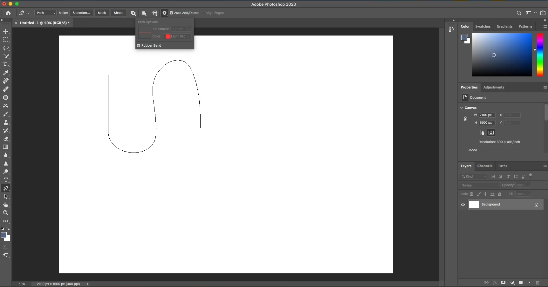Create a new layer icon

click(529, 282)
